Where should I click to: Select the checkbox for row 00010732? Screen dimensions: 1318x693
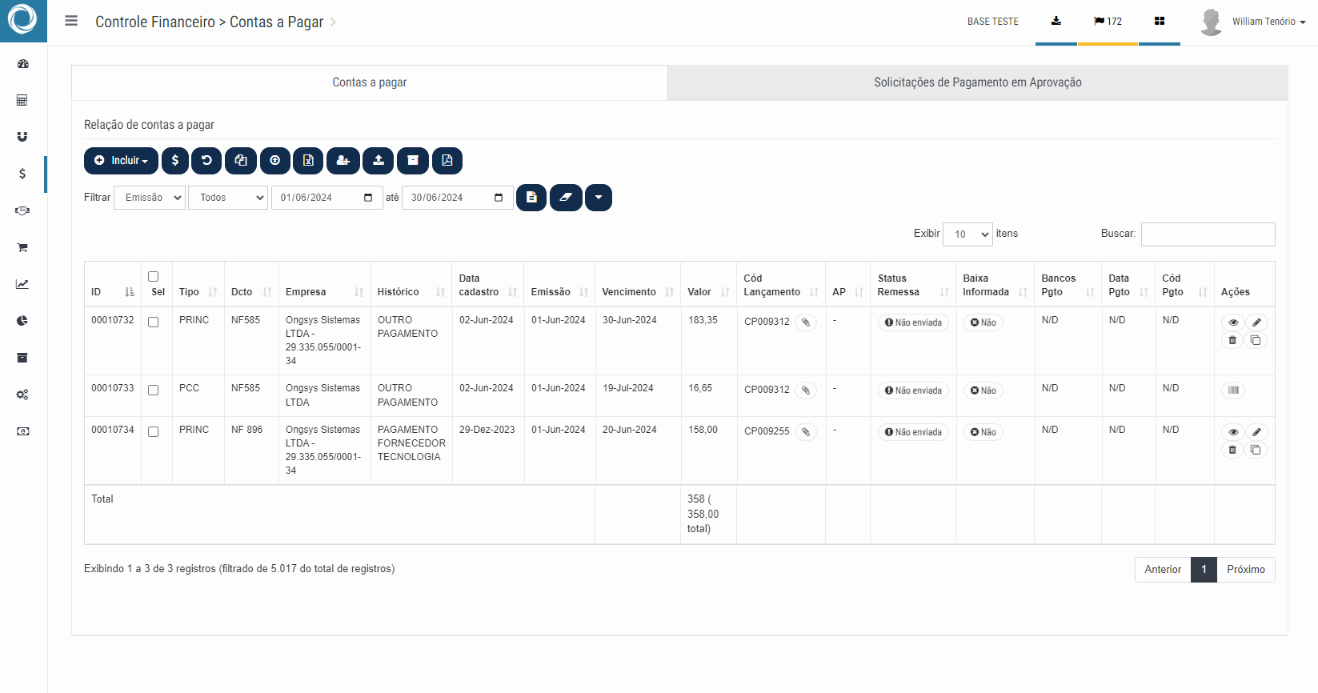(154, 322)
